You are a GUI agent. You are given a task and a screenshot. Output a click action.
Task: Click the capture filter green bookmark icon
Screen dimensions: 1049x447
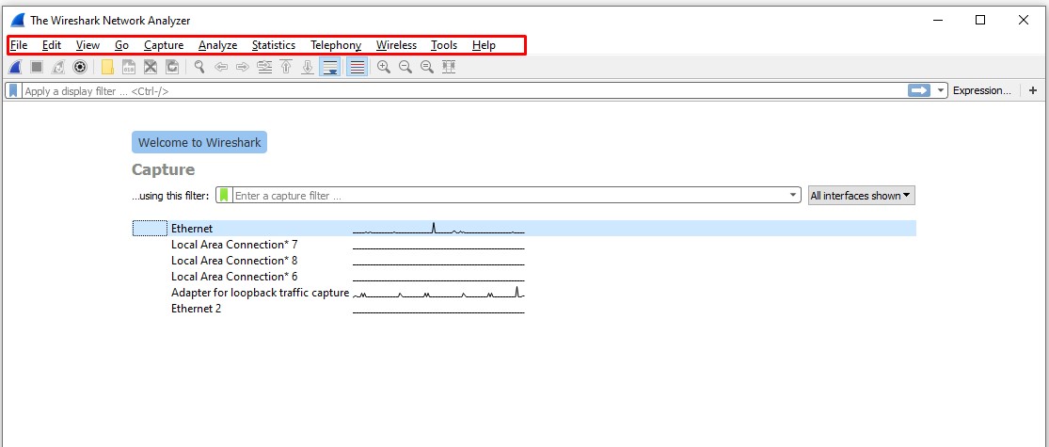click(x=224, y=196)
